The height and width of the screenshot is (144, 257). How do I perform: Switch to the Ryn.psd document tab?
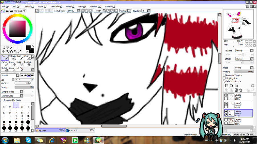(x=80, y=130)
